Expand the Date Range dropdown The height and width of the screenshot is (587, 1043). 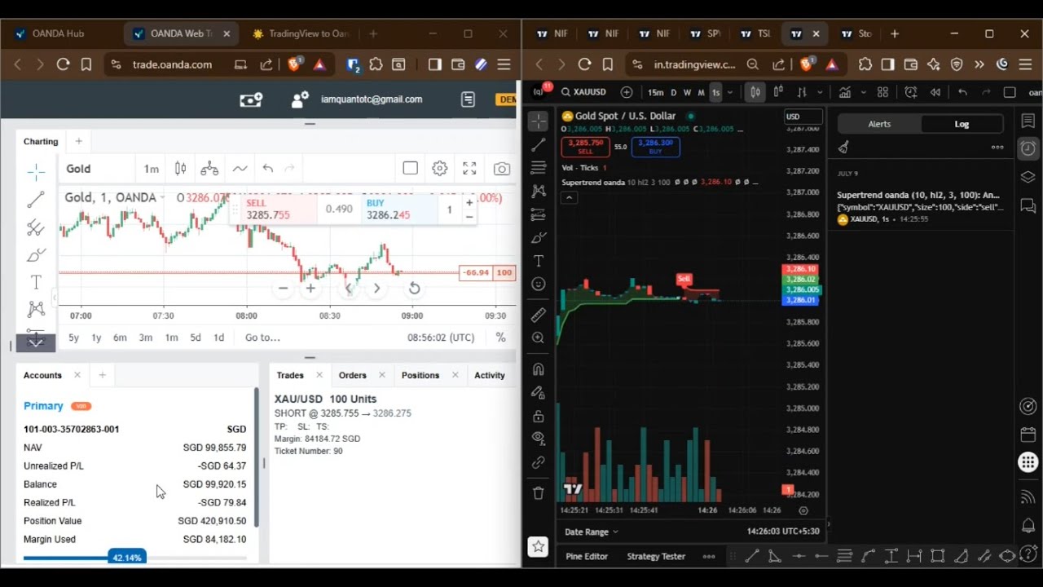592,532
